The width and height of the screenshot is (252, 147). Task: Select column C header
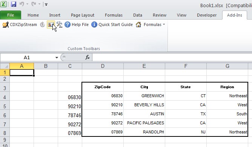(70, 66)
